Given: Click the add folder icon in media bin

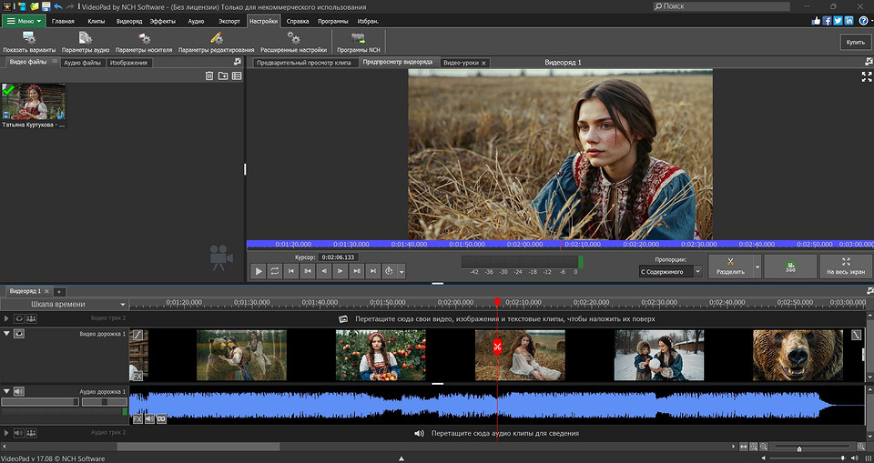Looking at the screenshot, I should [223, 75].
